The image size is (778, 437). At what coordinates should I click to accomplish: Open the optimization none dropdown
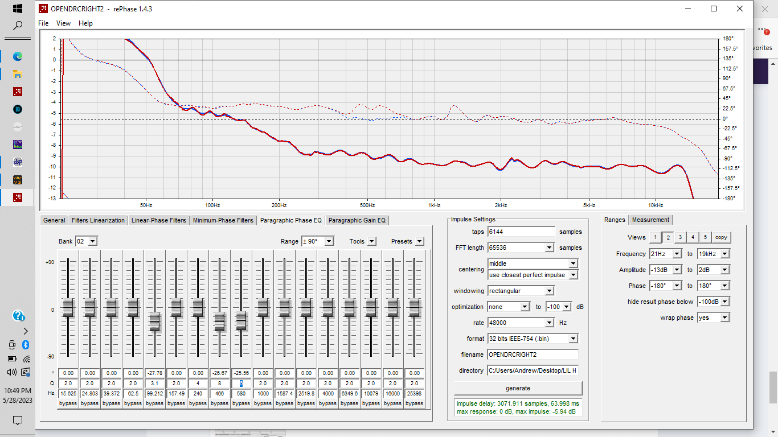(525, 307)
